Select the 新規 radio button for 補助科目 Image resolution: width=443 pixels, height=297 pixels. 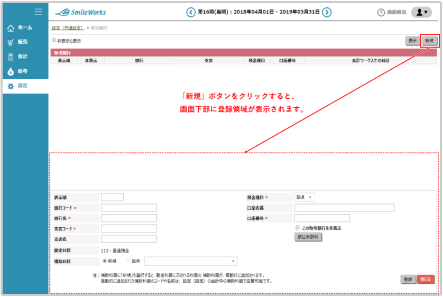(x=104, y=261)
